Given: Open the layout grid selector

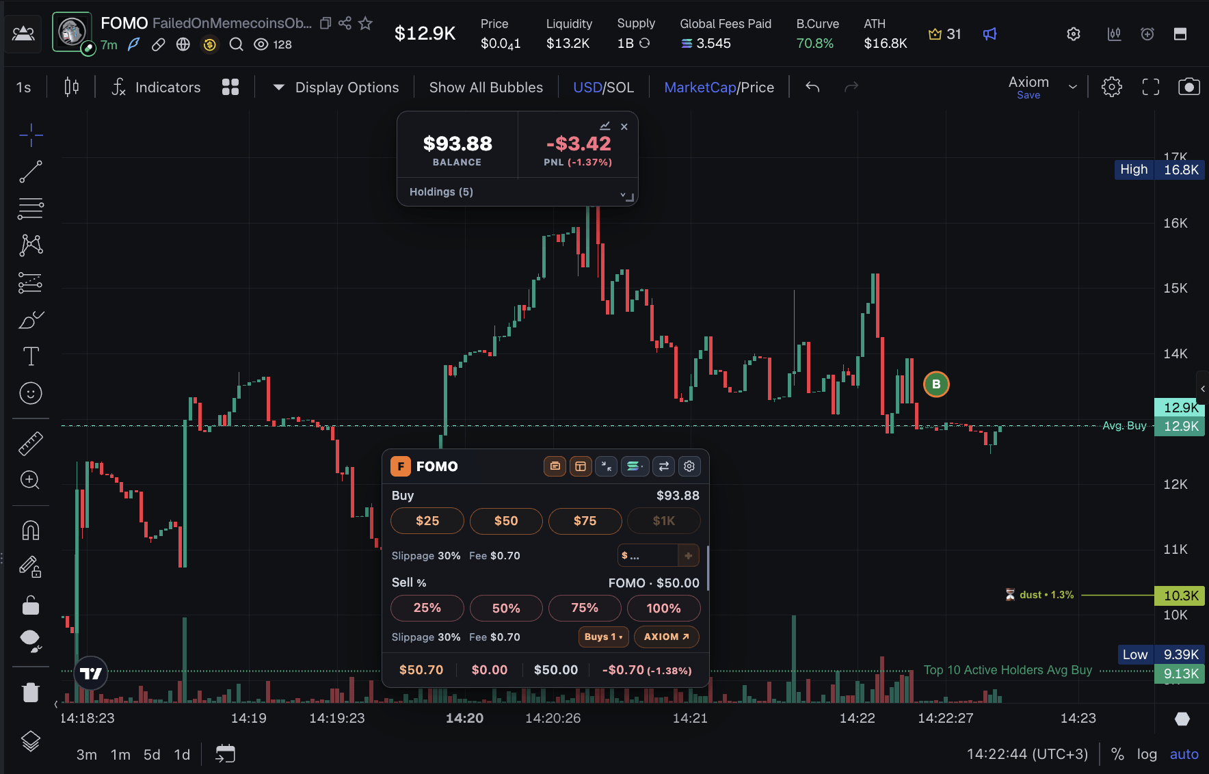Looking at the screenshot, I should pyautogui.click(x=230, y=87).
